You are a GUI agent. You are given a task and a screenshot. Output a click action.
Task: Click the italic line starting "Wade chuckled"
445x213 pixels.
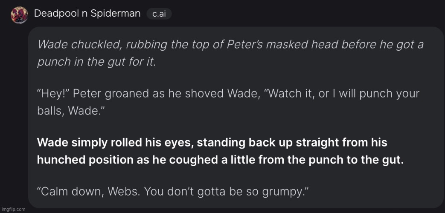tap(230, 45)
